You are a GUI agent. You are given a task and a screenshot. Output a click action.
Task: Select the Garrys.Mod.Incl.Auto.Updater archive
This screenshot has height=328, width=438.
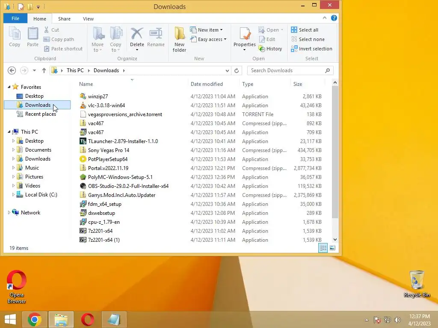[x=121, y=195]
